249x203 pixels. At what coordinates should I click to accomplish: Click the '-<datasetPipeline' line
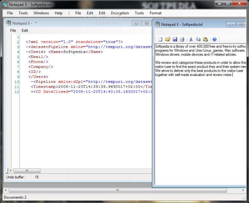89,46
